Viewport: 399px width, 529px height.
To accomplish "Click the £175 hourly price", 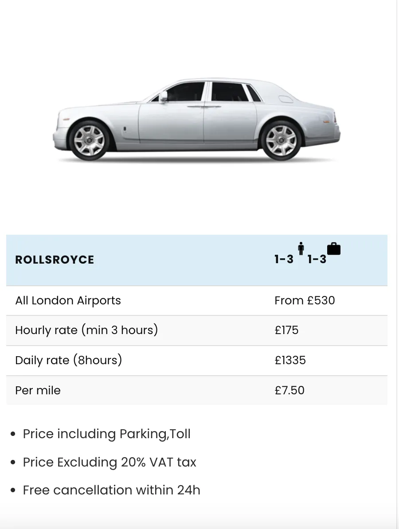I will point(286,330).
